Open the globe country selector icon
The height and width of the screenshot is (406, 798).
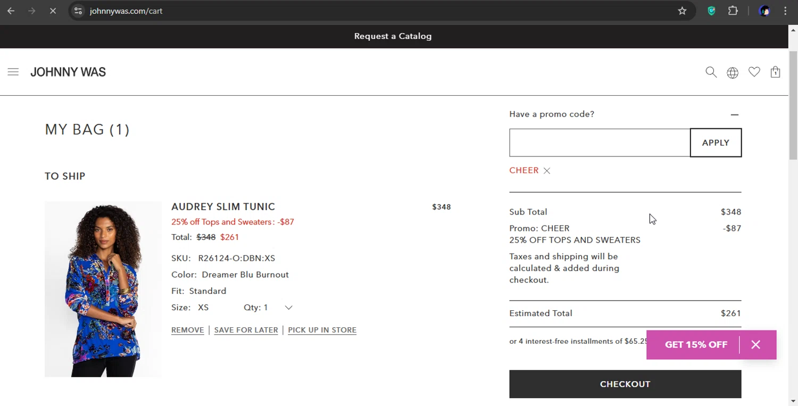coord(733,72)
